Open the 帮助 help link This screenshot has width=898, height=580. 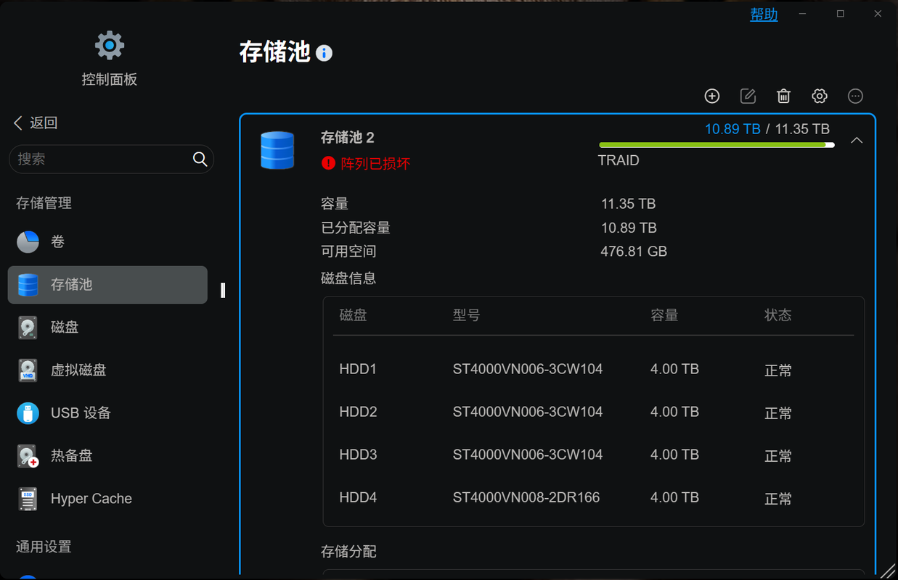764,14
